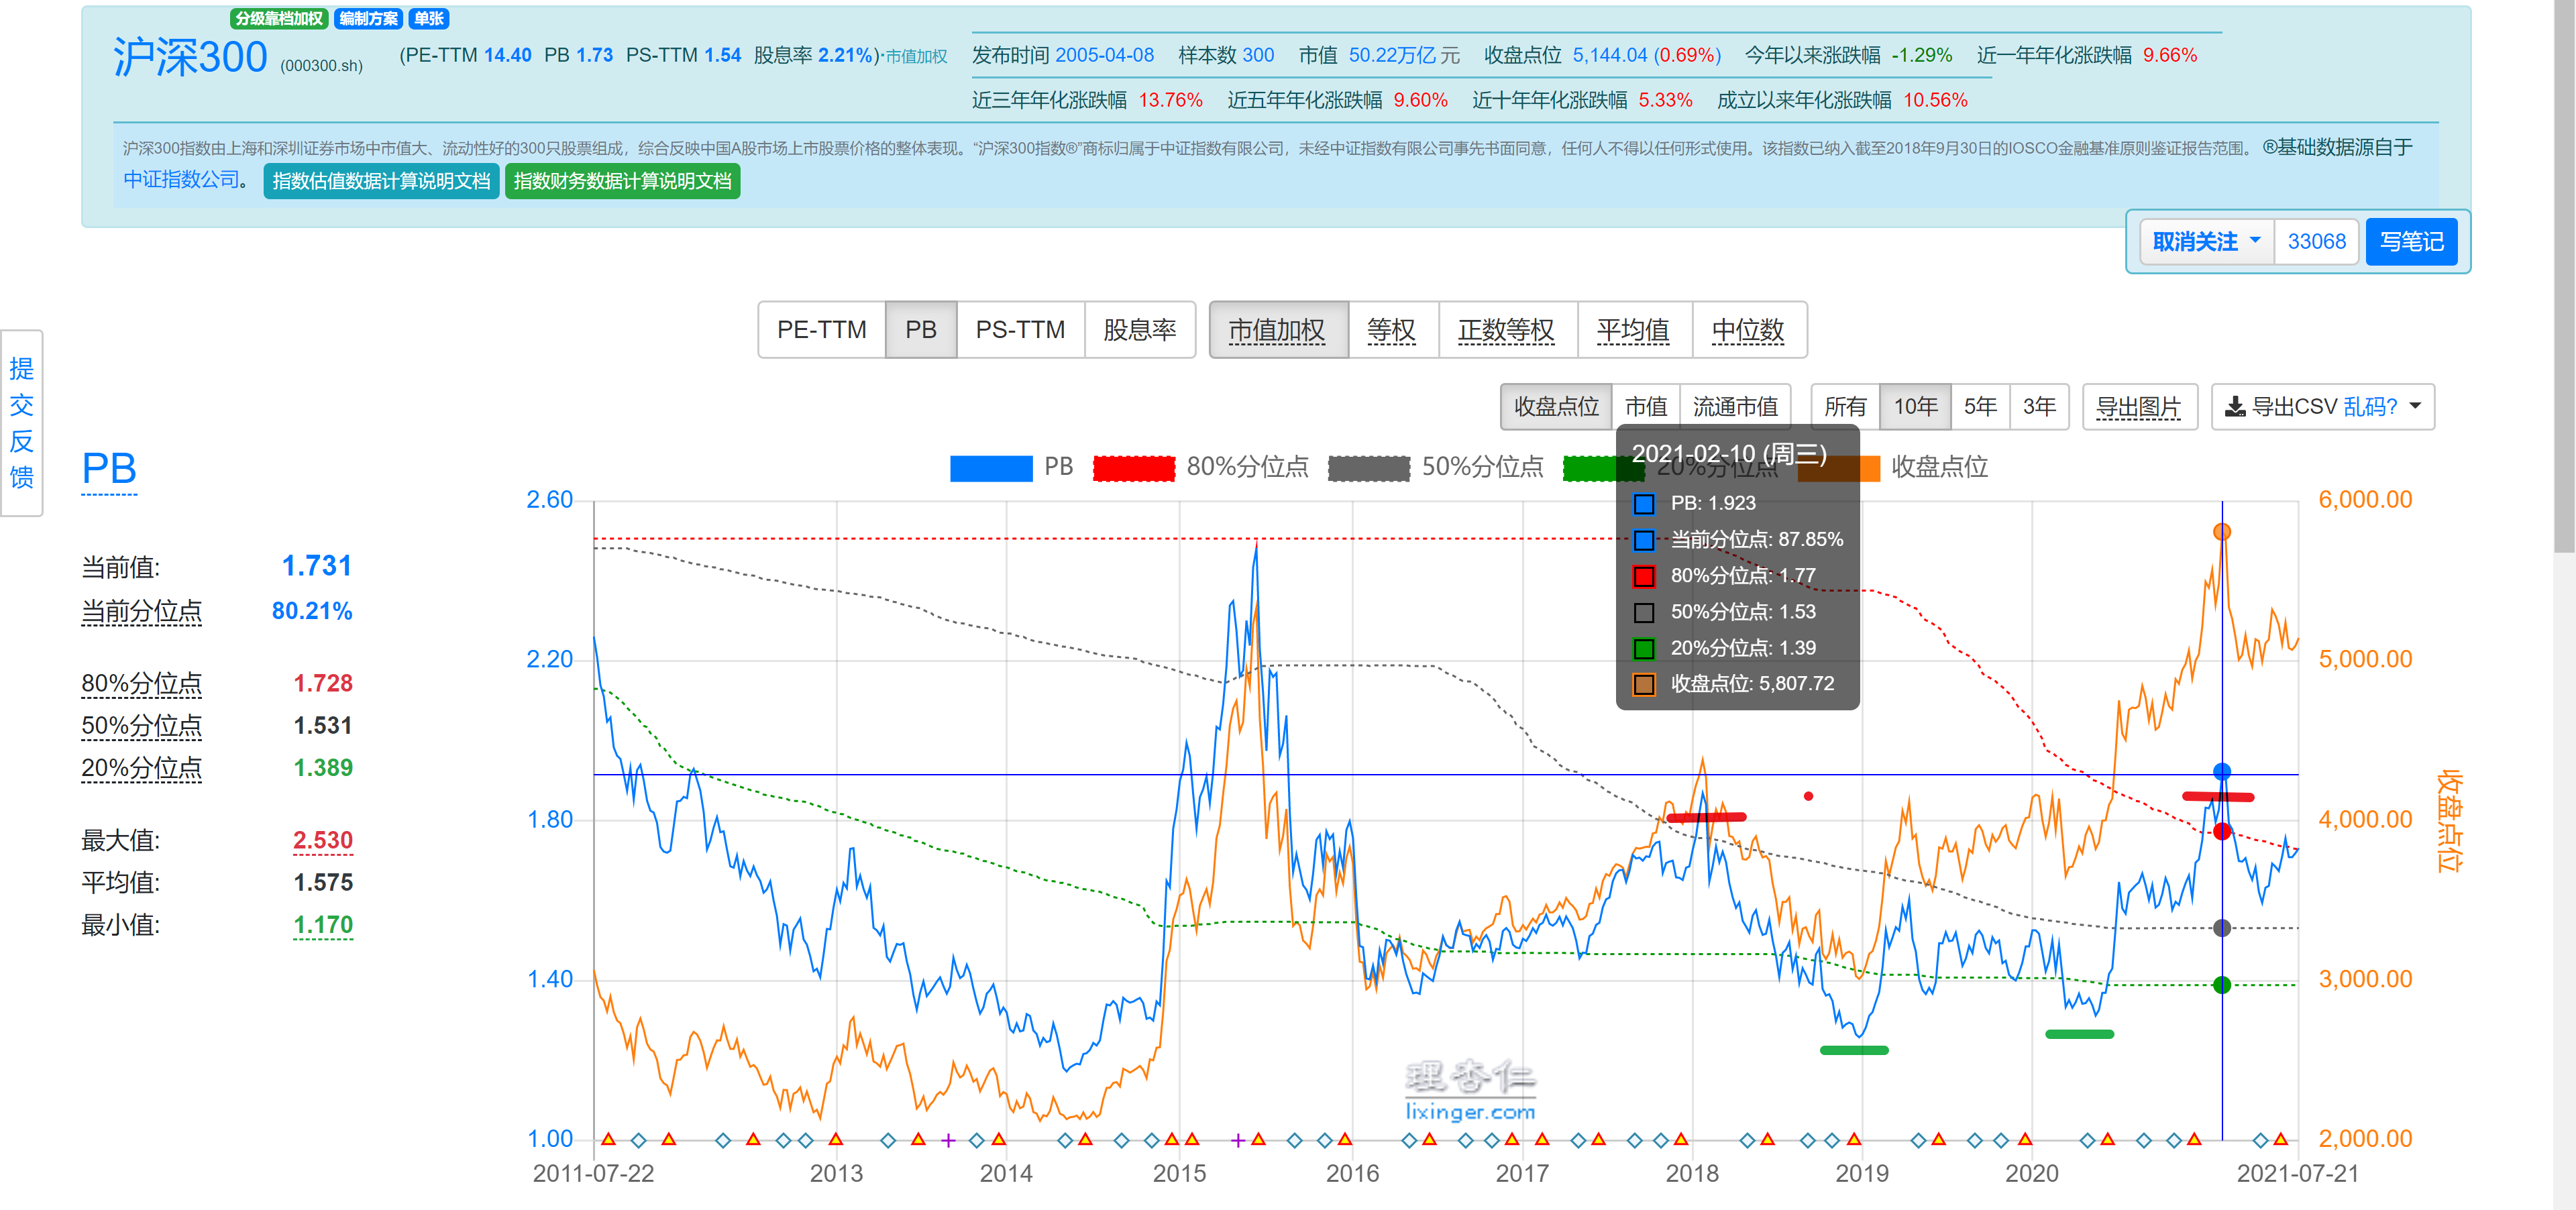Click the 单张 blue badge

coord(429,18)
